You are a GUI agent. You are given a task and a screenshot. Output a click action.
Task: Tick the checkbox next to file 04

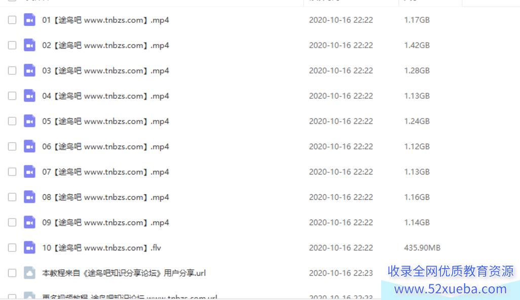12,96
